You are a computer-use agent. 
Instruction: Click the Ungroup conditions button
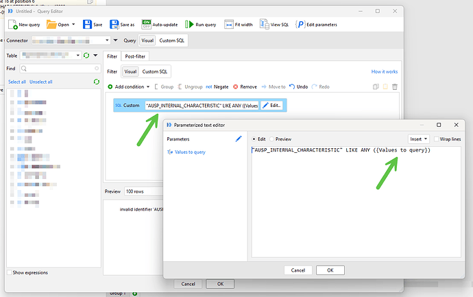[190, 86]
